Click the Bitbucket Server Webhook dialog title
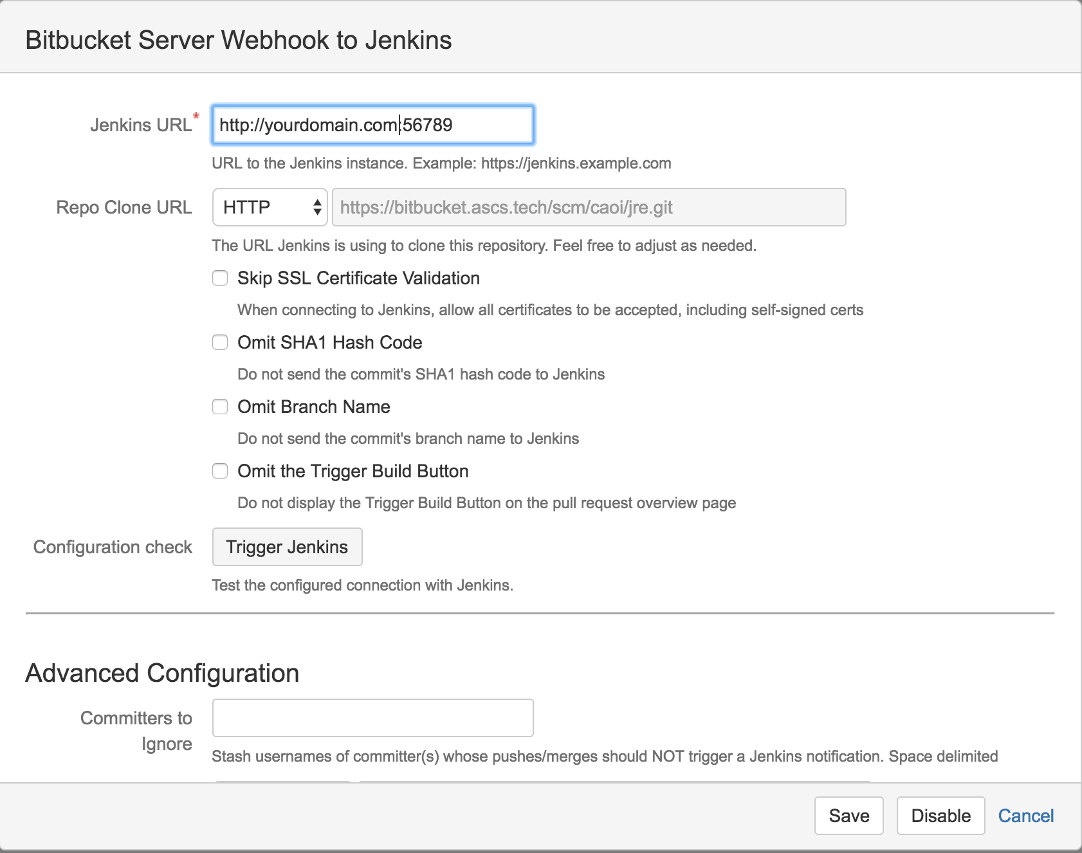 (x=239, y=40)
